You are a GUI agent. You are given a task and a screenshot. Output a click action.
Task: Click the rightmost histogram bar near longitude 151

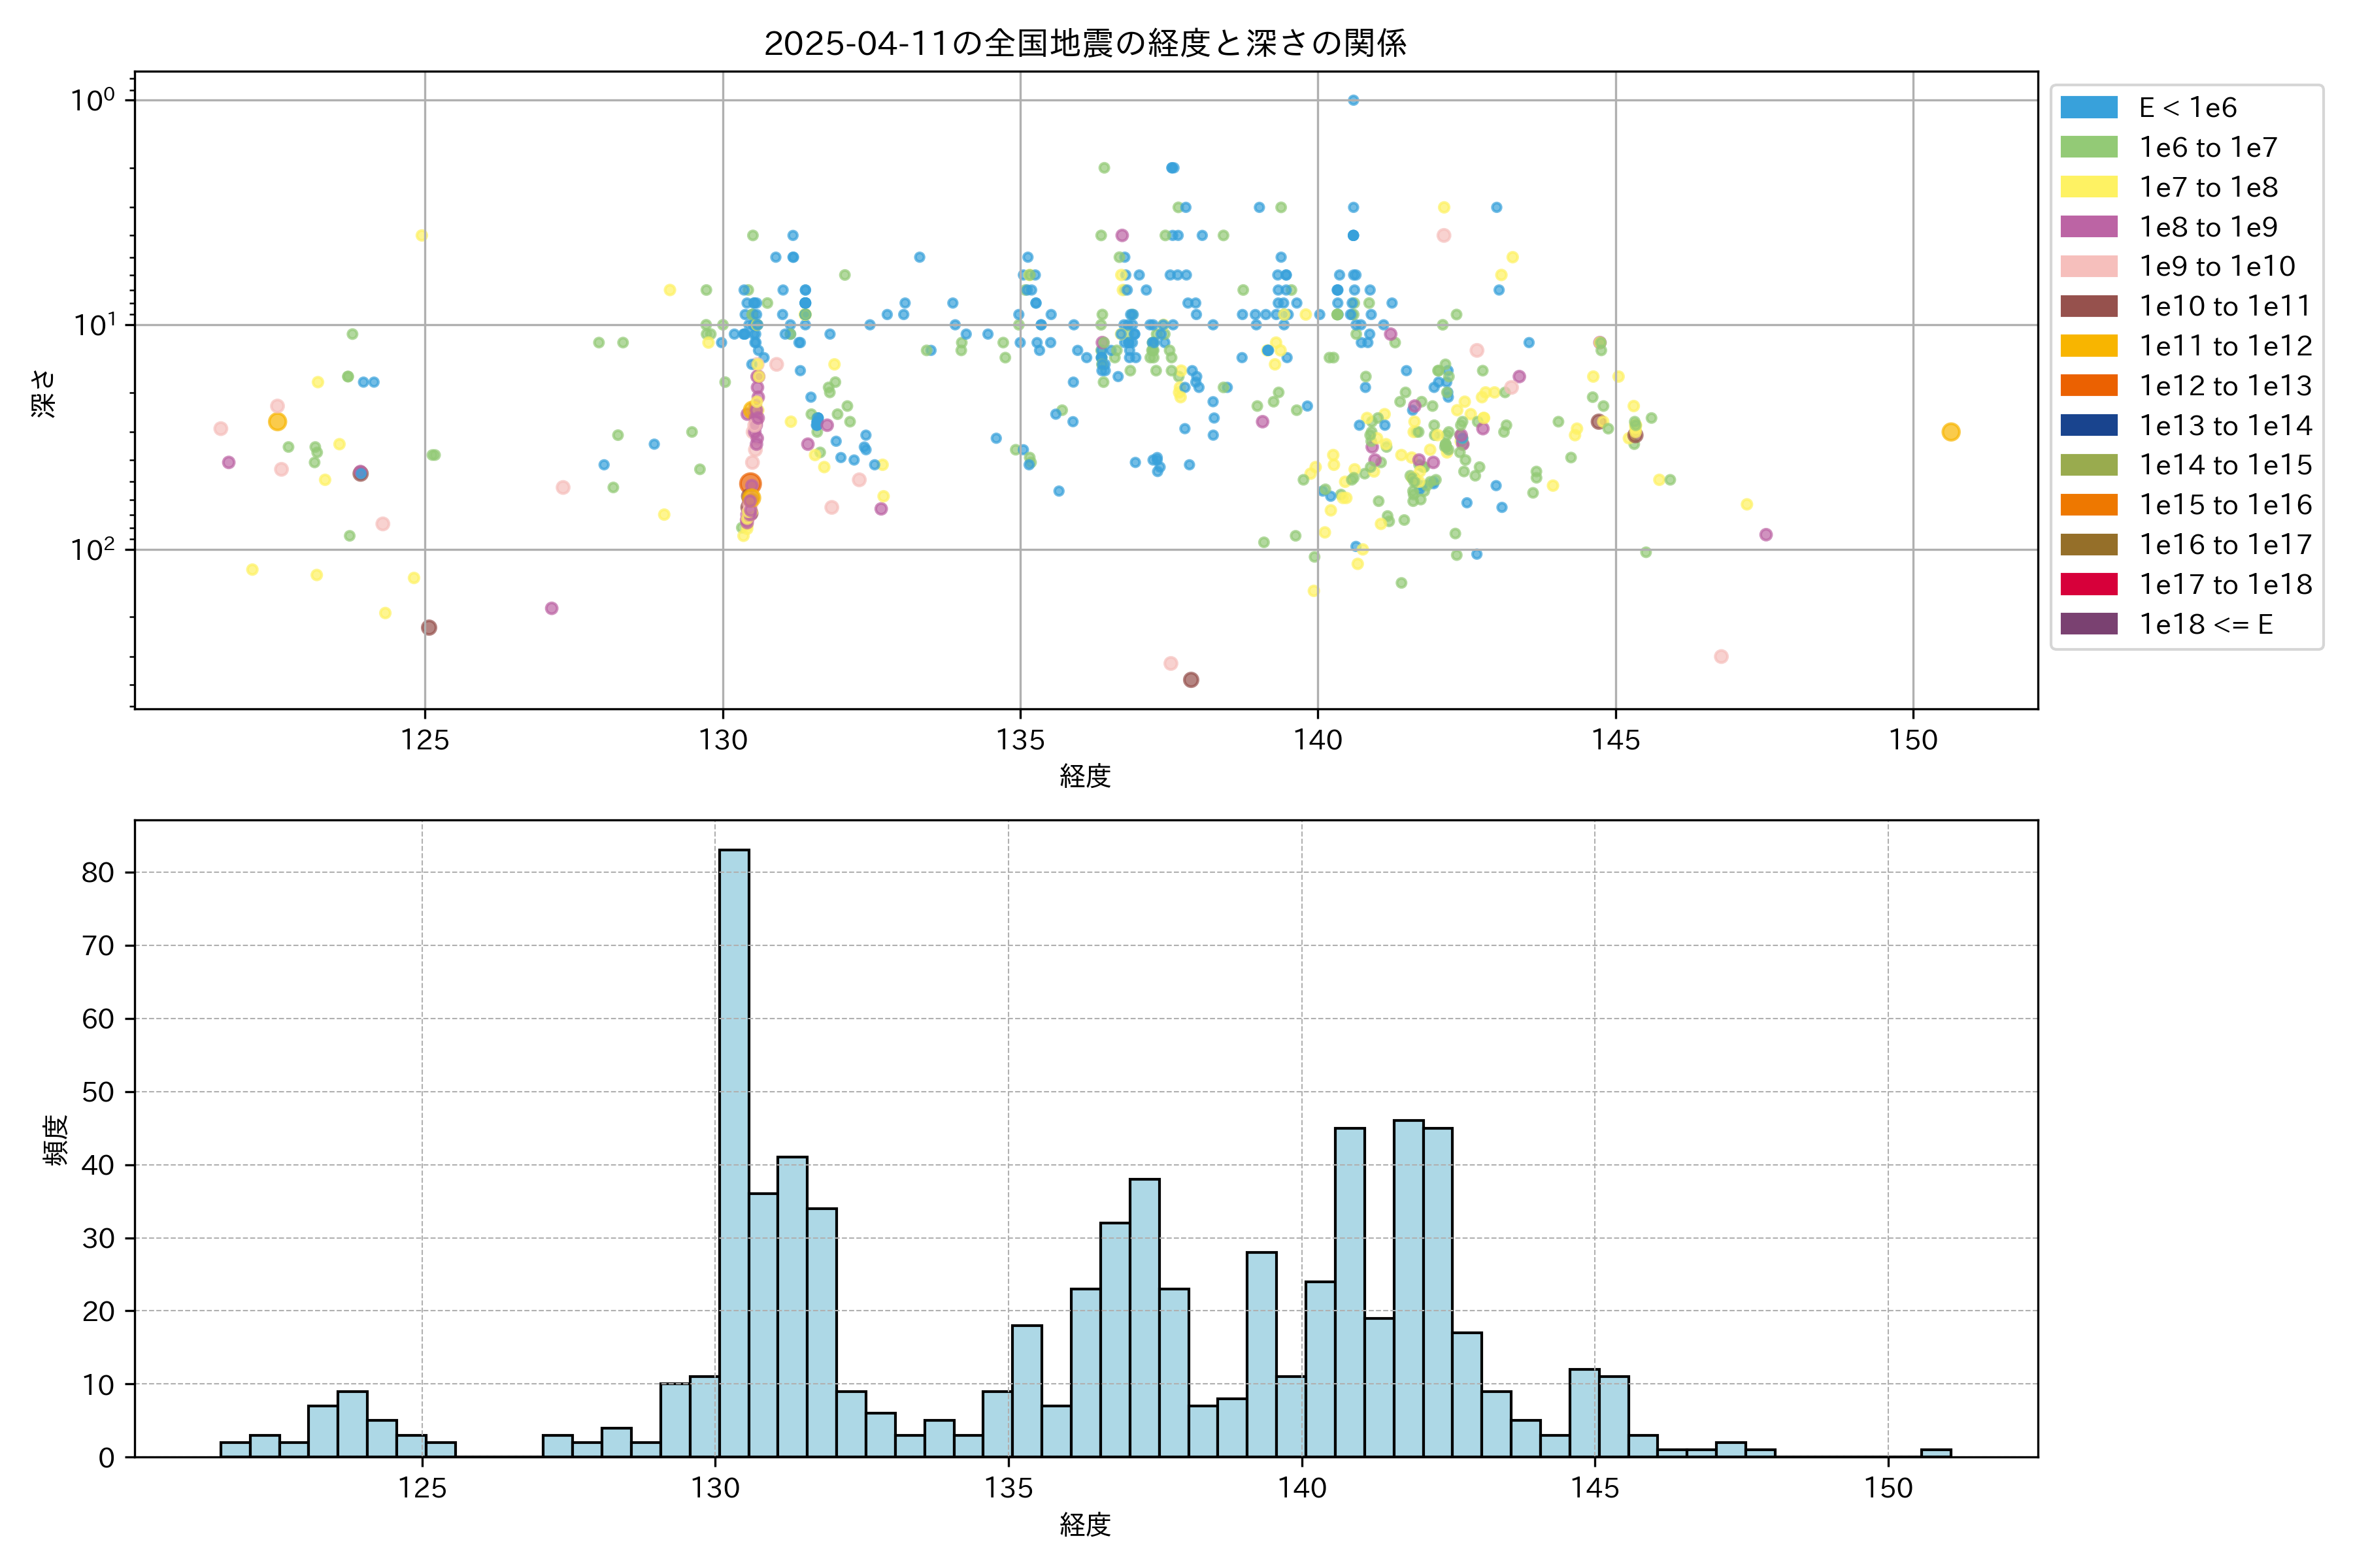(x=1935, y=1453)
